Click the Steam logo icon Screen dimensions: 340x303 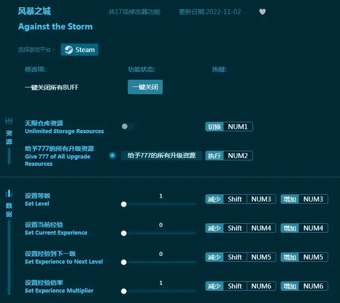click(68, 50)
